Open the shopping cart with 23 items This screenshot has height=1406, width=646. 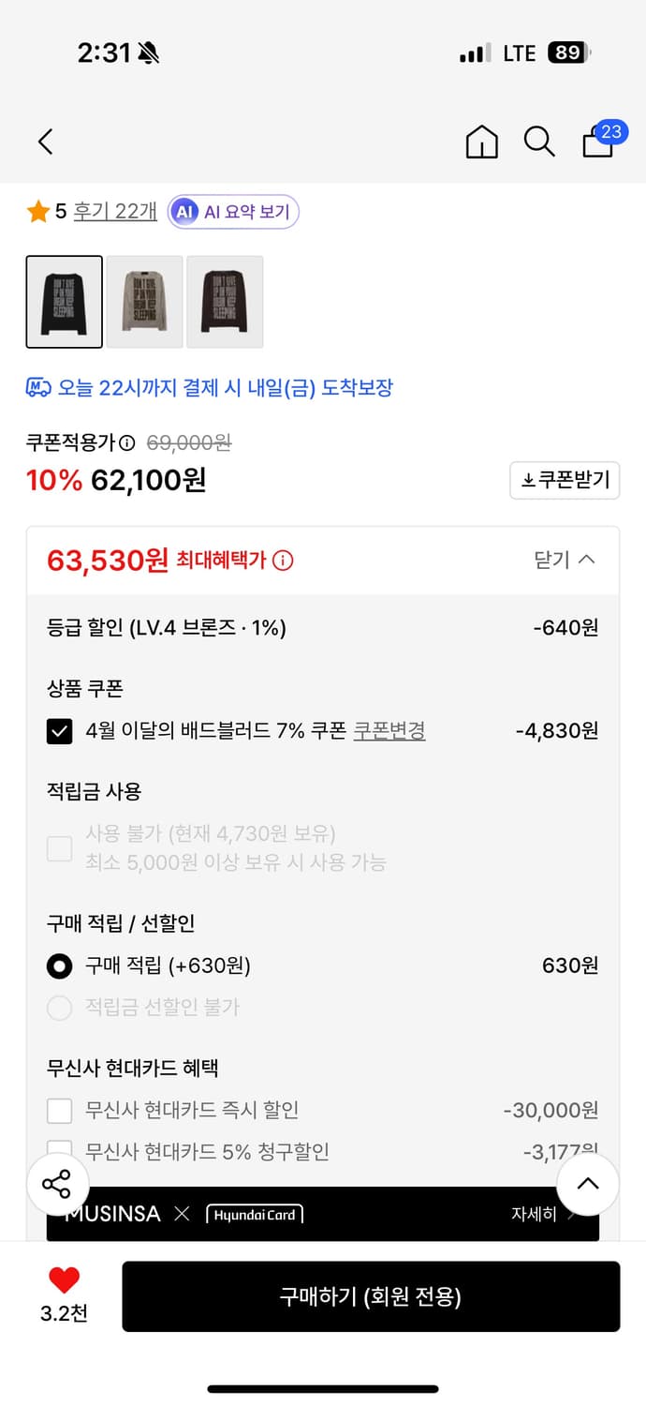(x=596, y=143)
